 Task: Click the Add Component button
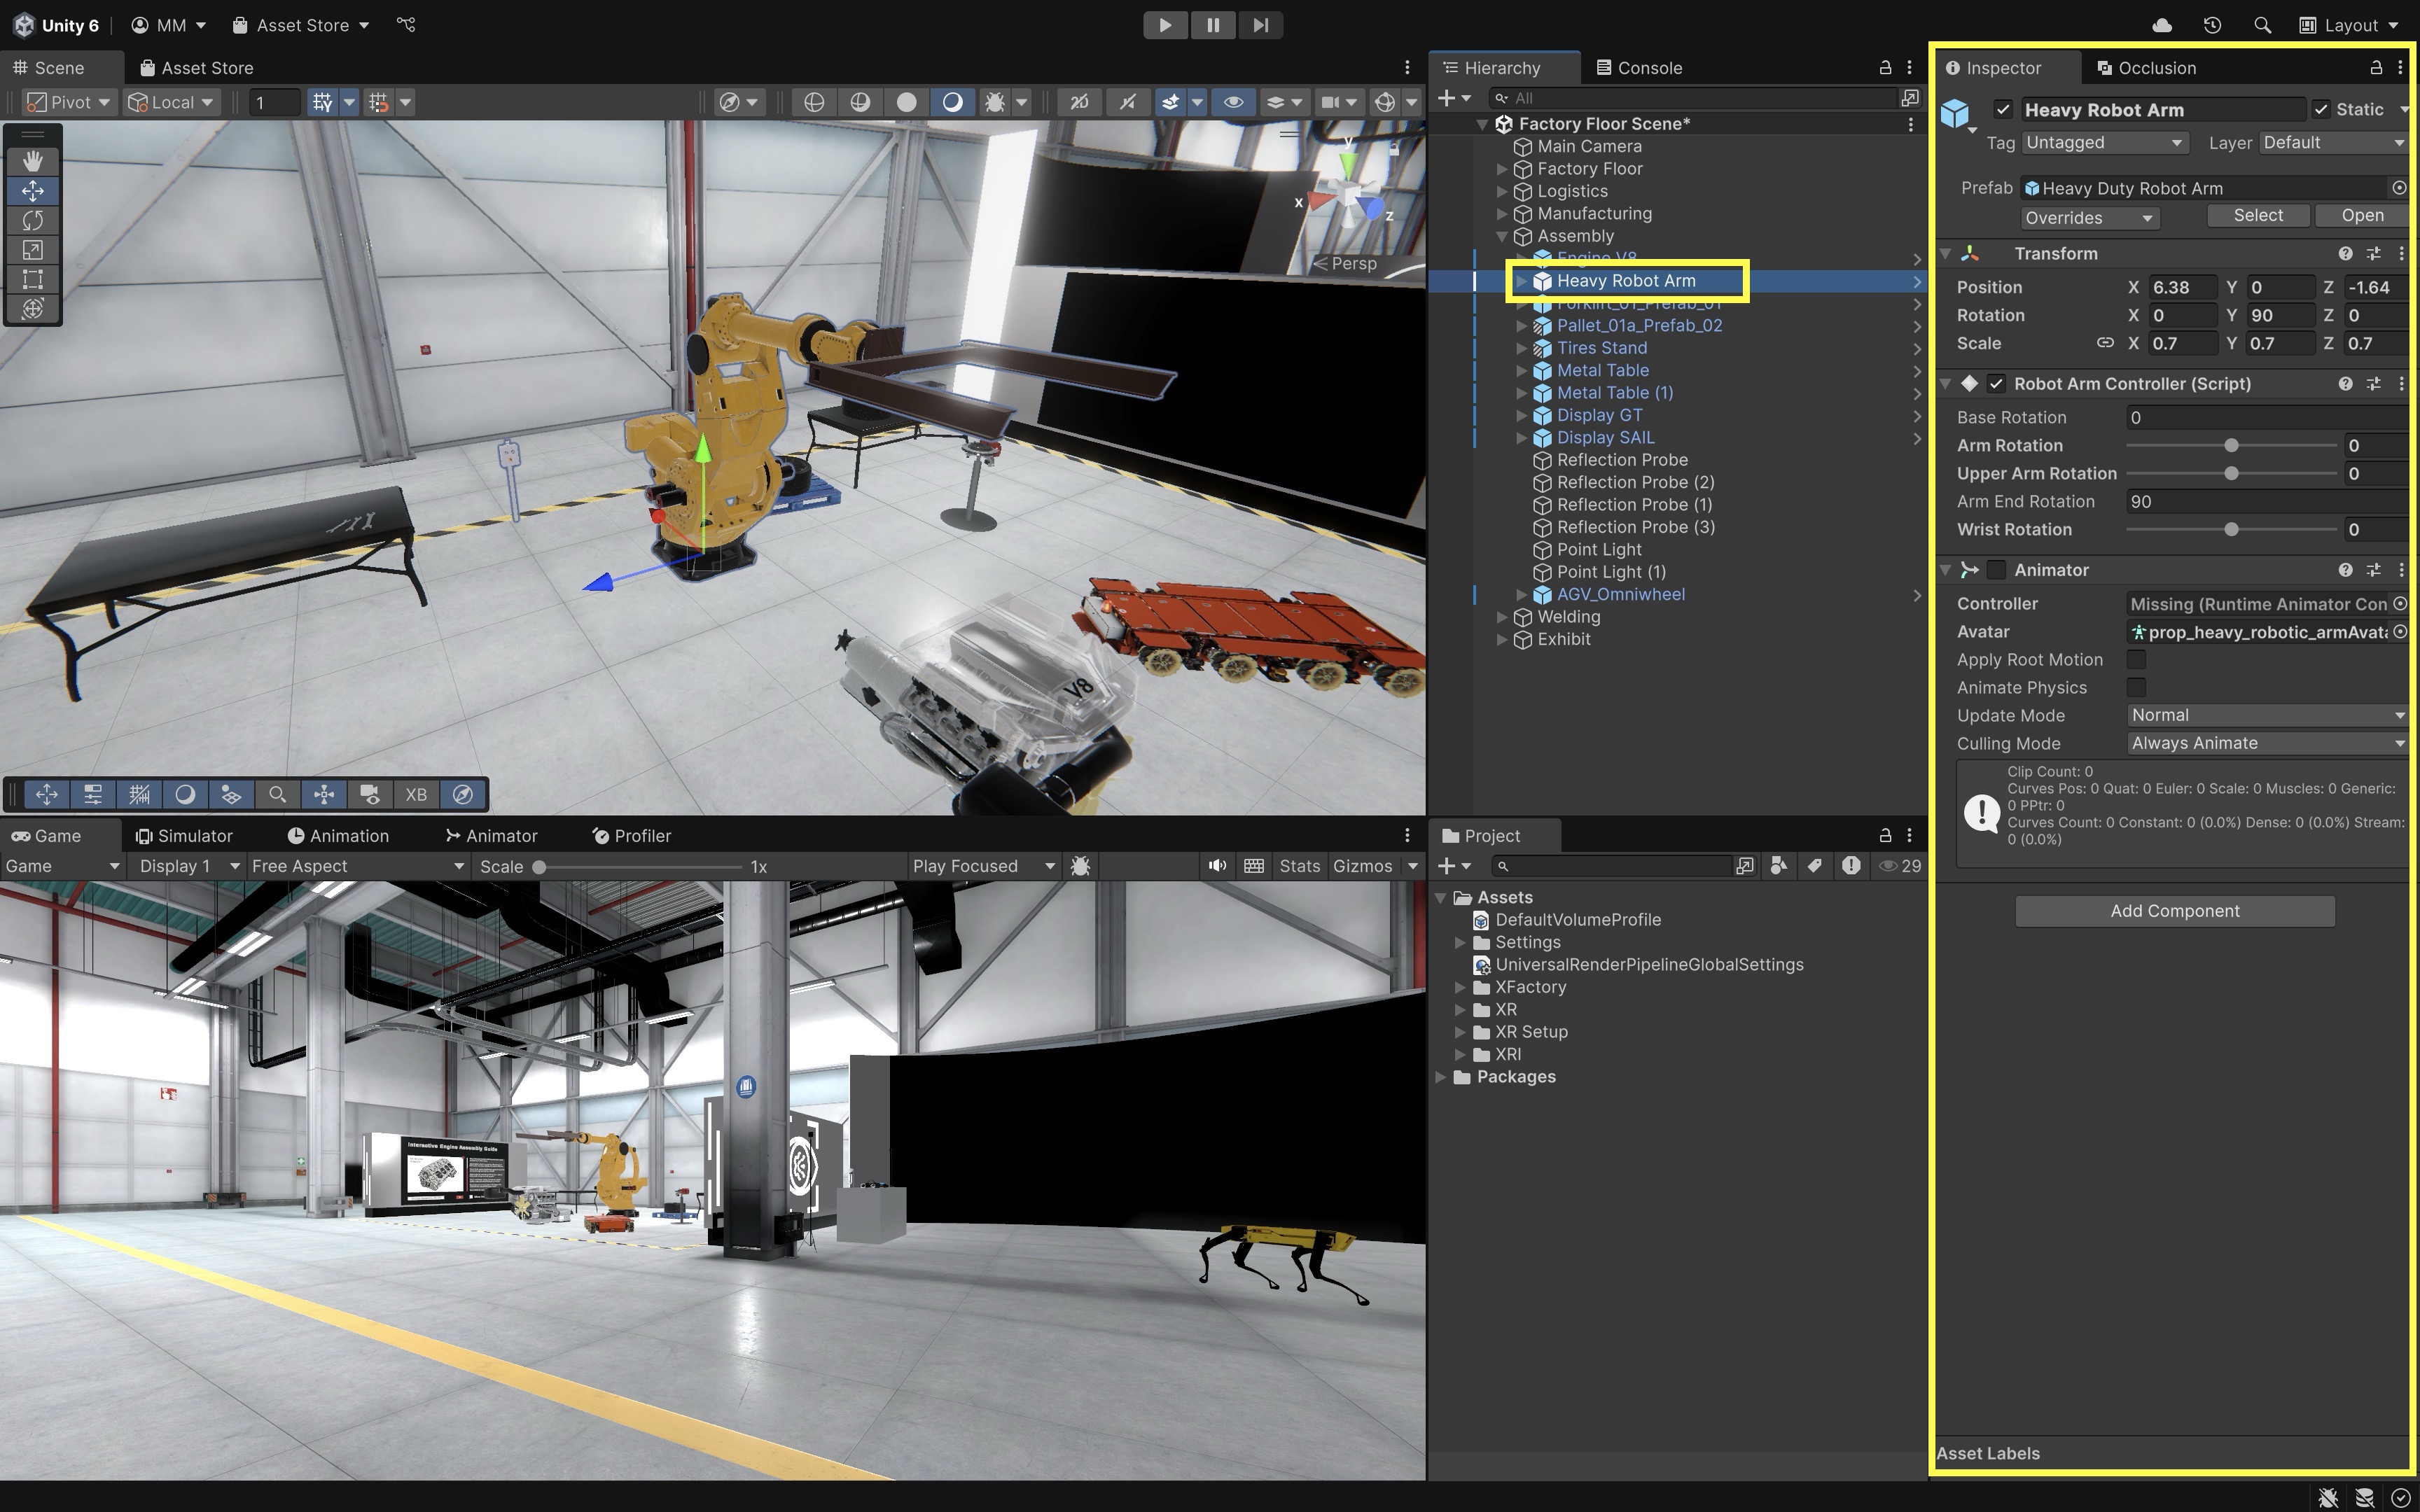2174,911
